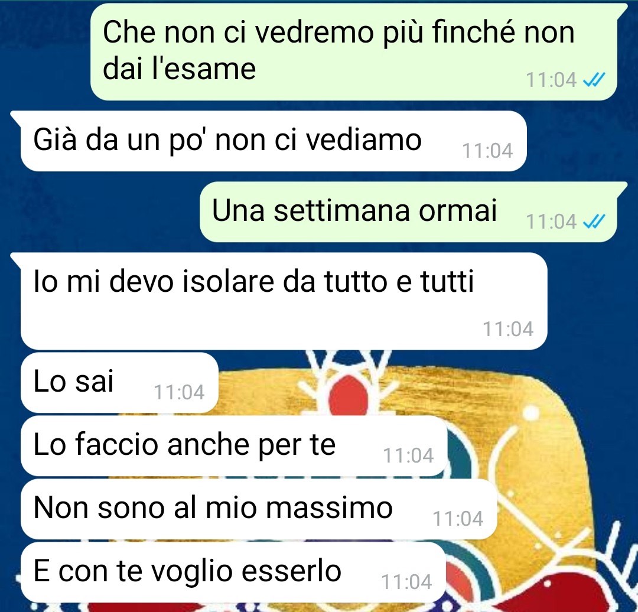Select the "Io mi devo isolare" message bubble

284,301
